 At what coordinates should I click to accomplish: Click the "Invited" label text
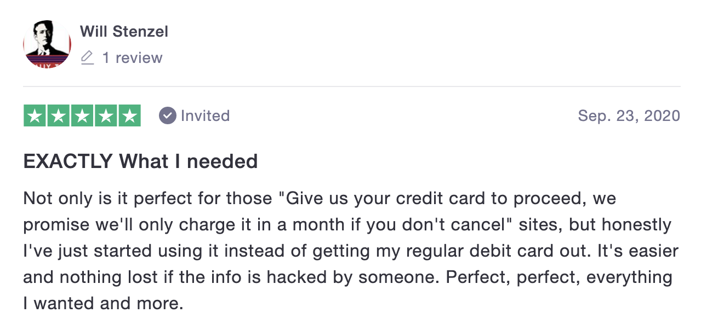(205, 115)
